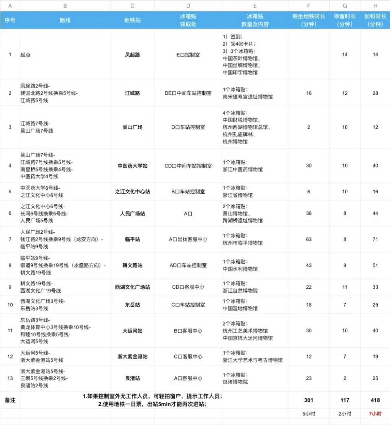The height and width of the screenshot is (425, 390).
Task: Select the 浙江大学艺术与考古博物馆 magnet cell
Action: [255, 356]
